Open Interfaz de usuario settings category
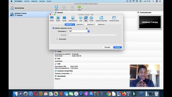Screen dimensions: 172x97 [x=114, y=19]
